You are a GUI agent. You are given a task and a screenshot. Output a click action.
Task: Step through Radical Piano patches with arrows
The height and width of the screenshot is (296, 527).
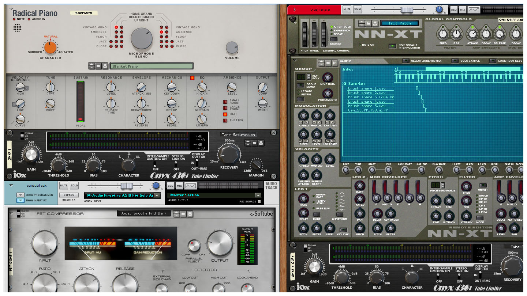[91, 66]
